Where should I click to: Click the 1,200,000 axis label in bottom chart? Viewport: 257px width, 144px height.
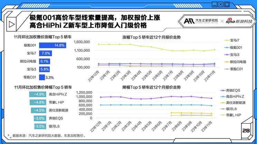pyautogui.click(x=84, y=93)
